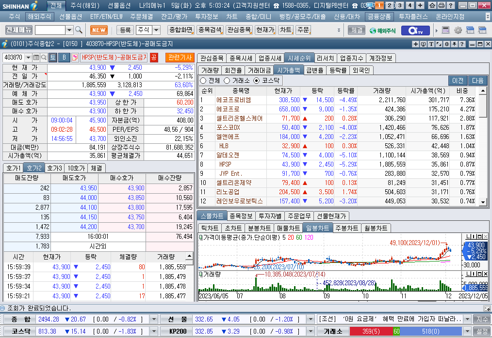Screen dimensions: 492x338
Task: Open the calculator icon in toolbar
Action: tap(445, 30)
